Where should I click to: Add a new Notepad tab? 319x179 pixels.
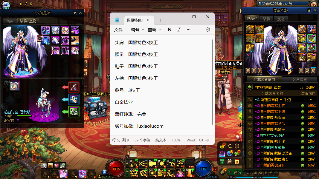[161, 20]
